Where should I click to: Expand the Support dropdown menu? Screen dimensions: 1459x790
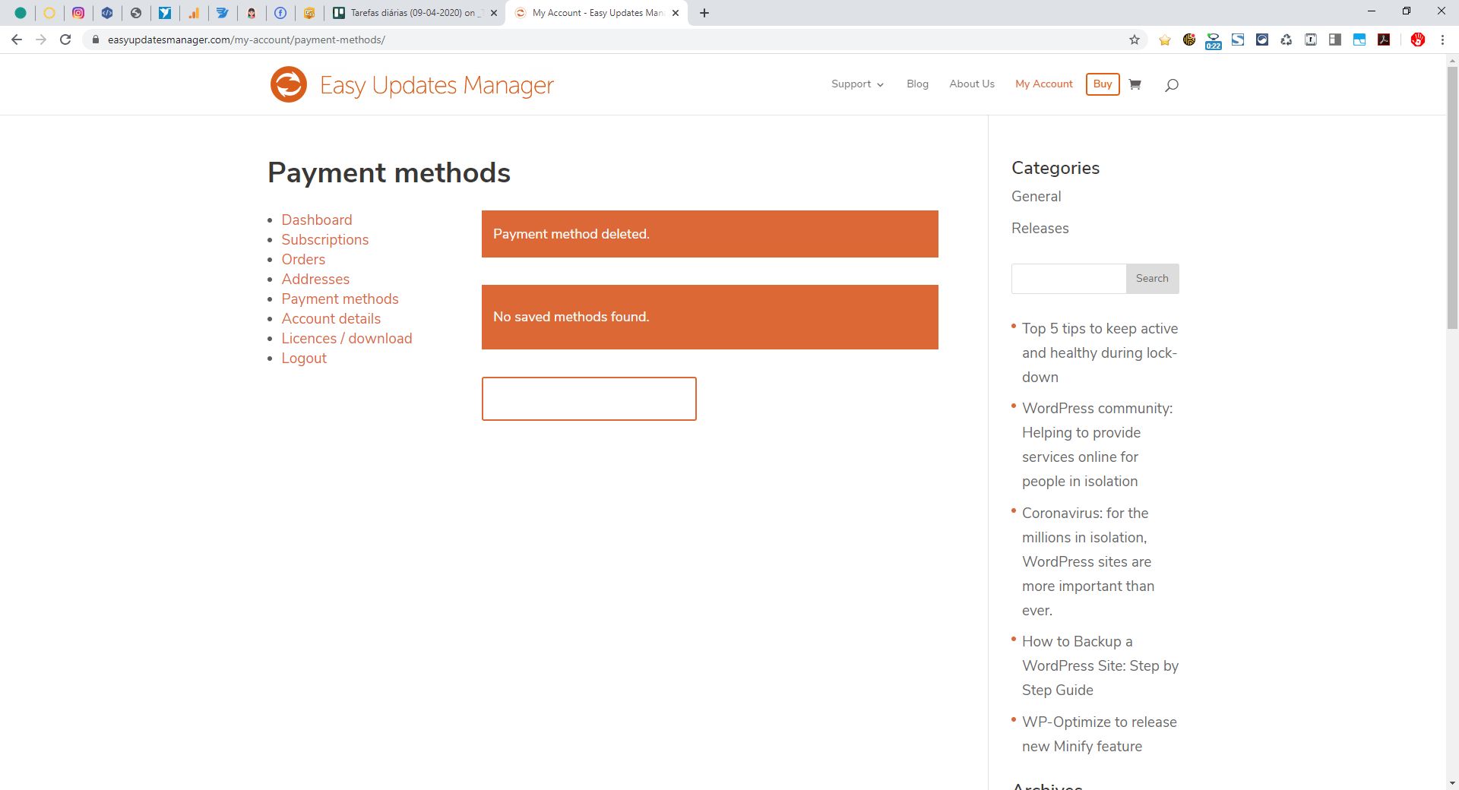[857, 84]
